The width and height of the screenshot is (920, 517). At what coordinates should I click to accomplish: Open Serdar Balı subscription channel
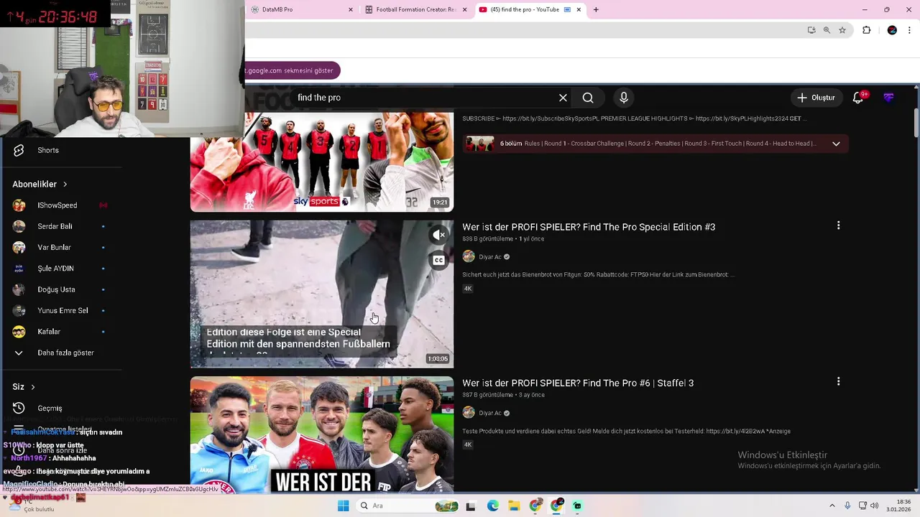click(55, 226)
